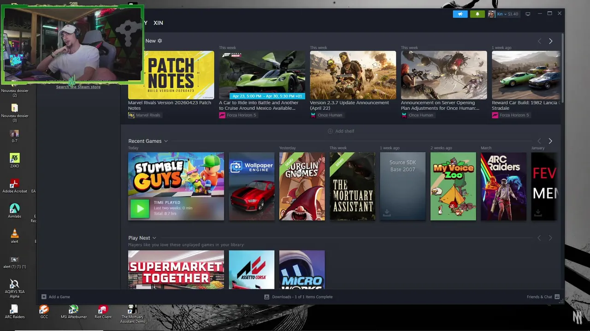Viewport: 590px width, 331px height.
Task: Select the ARC Raiders desktop shortcut
Action: (x=15, y=312)
